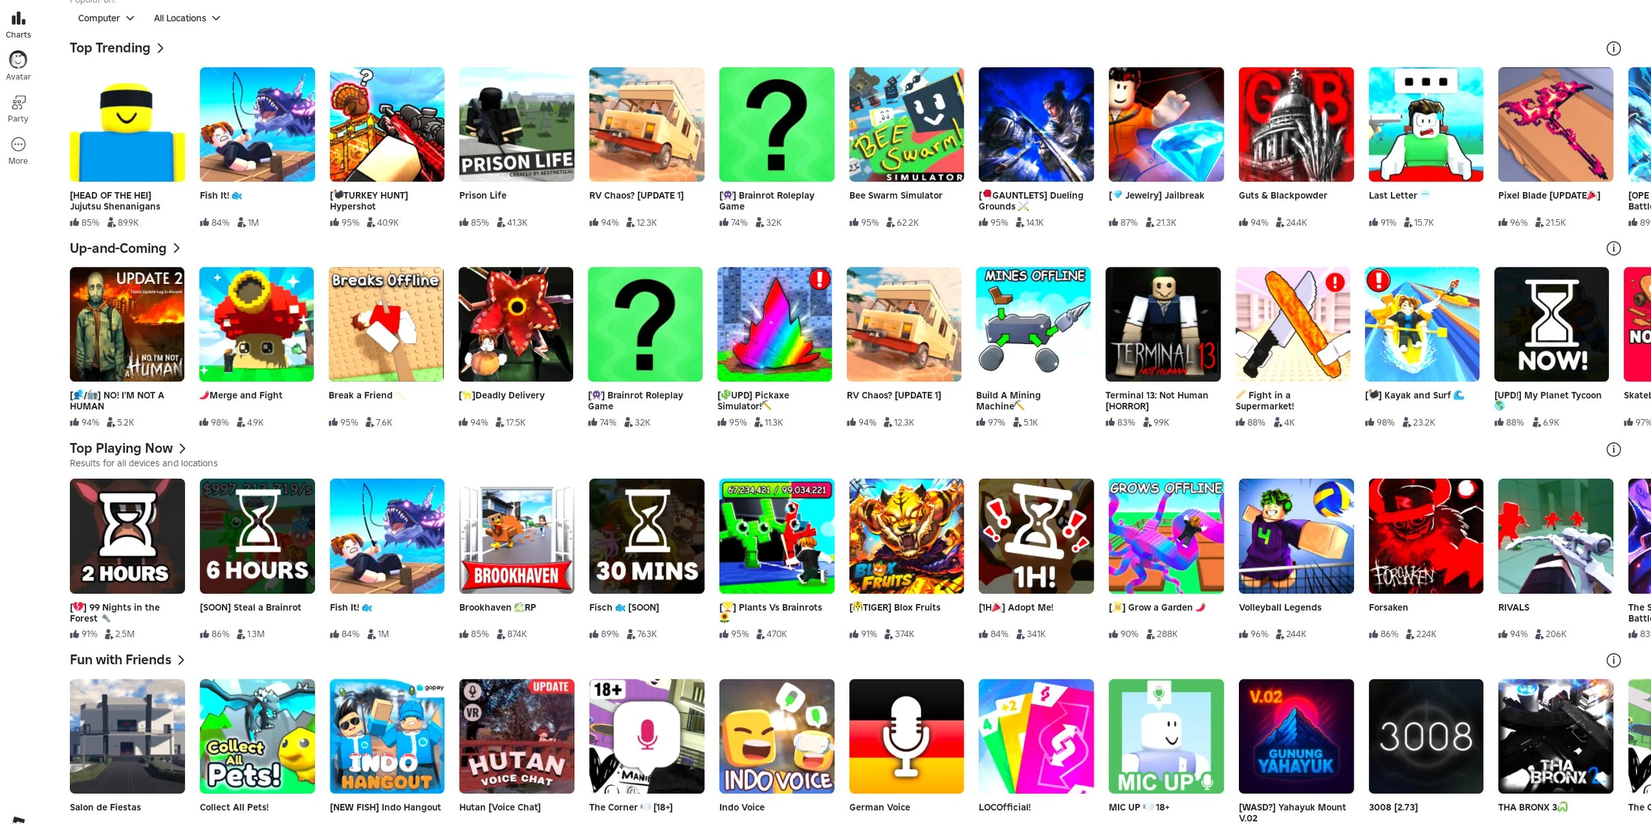
Task: Open the More sidebar menu icon
Action: tap(18, 144)
